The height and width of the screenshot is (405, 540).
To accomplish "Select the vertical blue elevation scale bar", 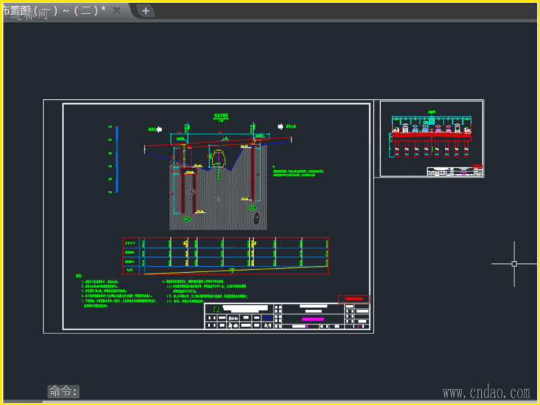I will (x=116, y=159).
